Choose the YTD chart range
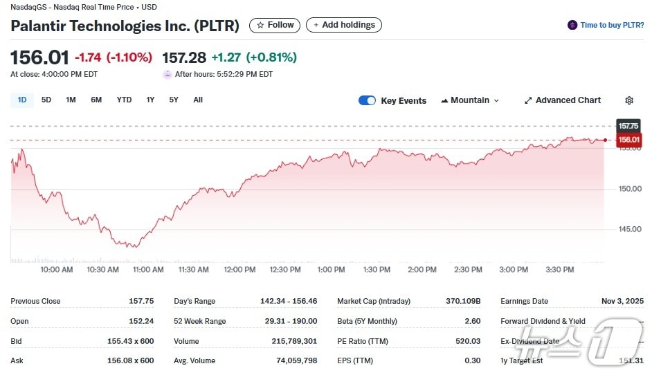The image size is (652, 375). (x=124, y=100)
